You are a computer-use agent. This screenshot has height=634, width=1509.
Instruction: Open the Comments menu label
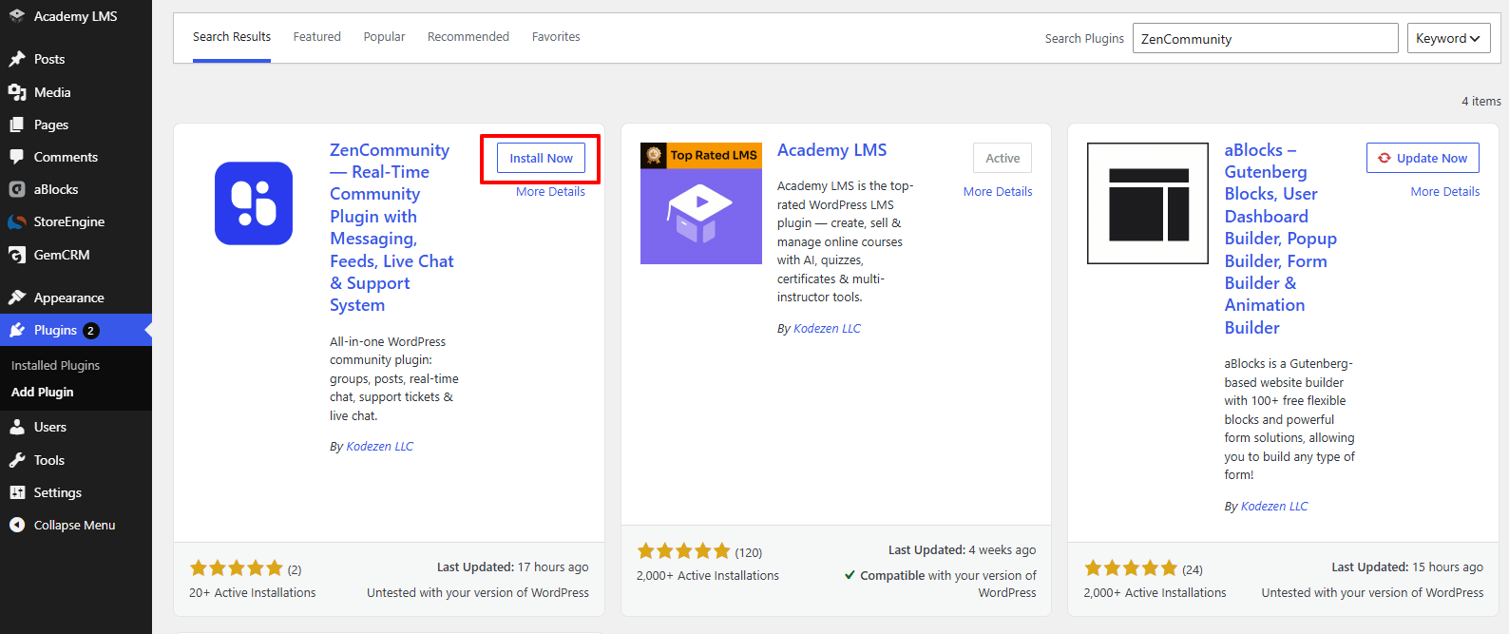tap(66, 157)
